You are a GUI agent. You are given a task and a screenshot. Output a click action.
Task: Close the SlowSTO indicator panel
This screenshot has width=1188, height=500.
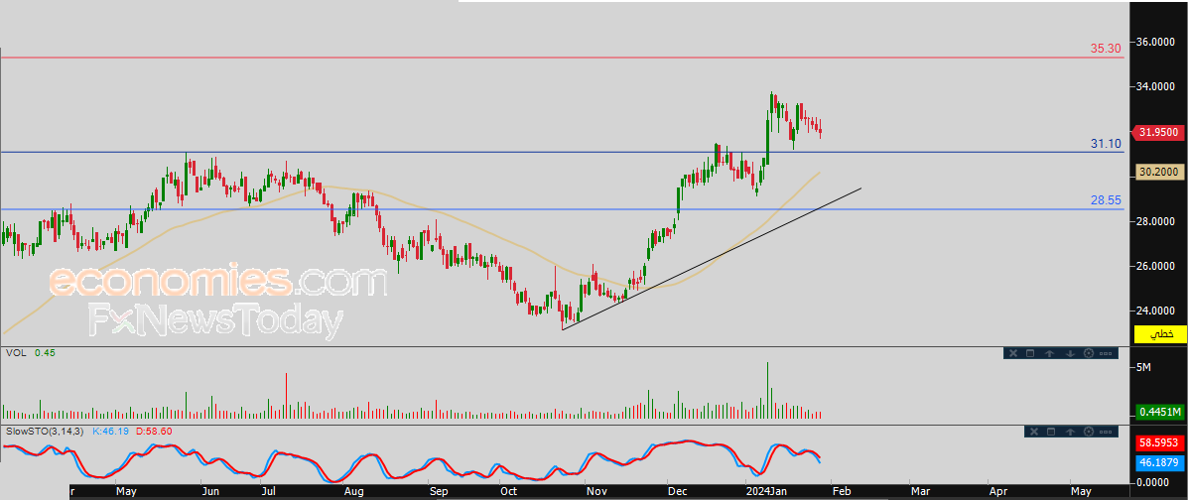(1034, 432)
